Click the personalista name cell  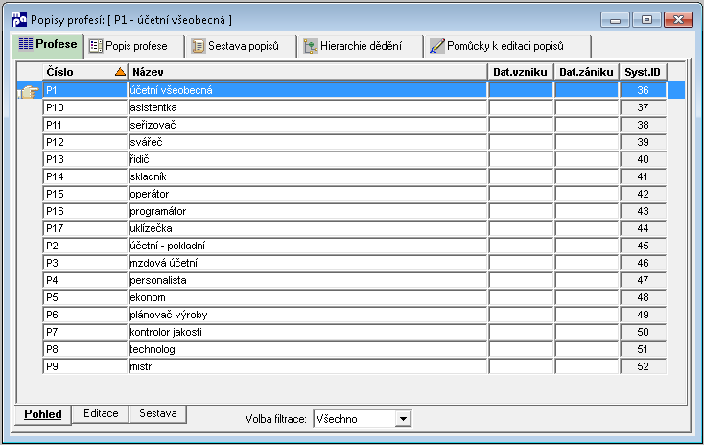tap(308, 280)
